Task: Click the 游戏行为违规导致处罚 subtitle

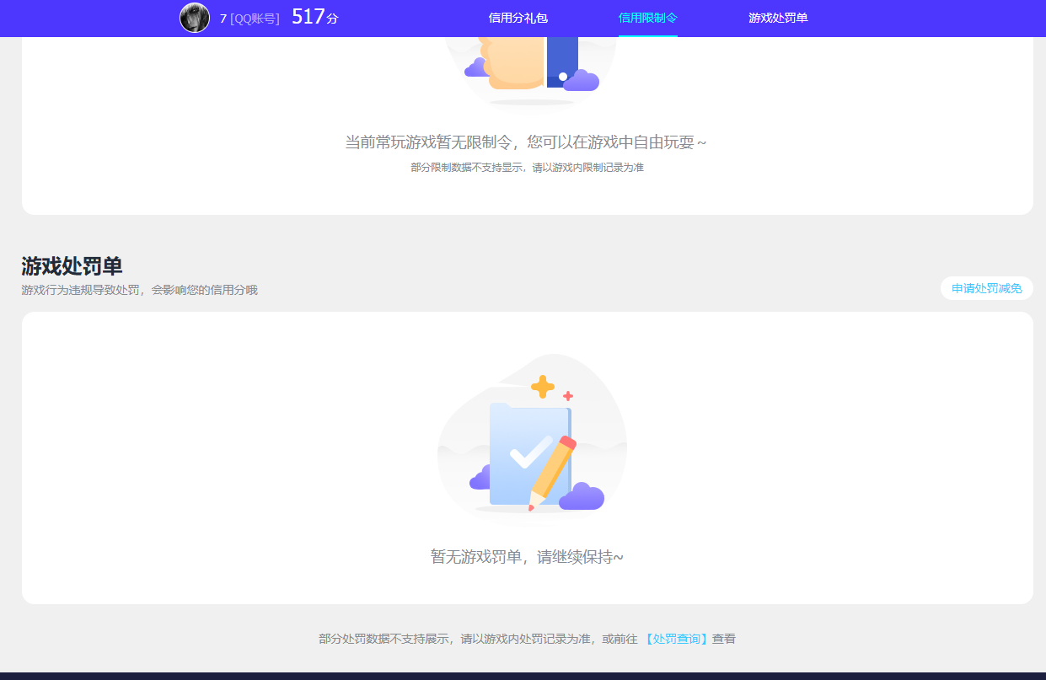Action: point(139,290)
